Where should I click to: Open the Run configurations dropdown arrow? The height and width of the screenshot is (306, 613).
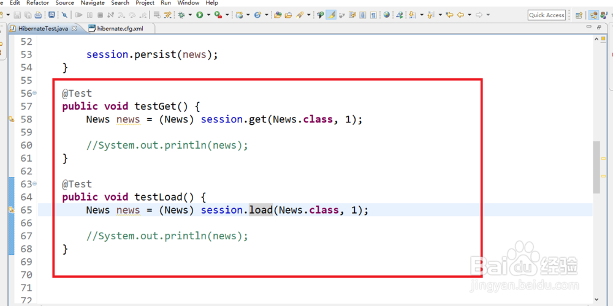(x=208, y=15)
